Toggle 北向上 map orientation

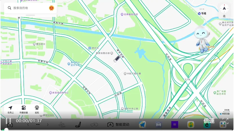pos(10,110)
